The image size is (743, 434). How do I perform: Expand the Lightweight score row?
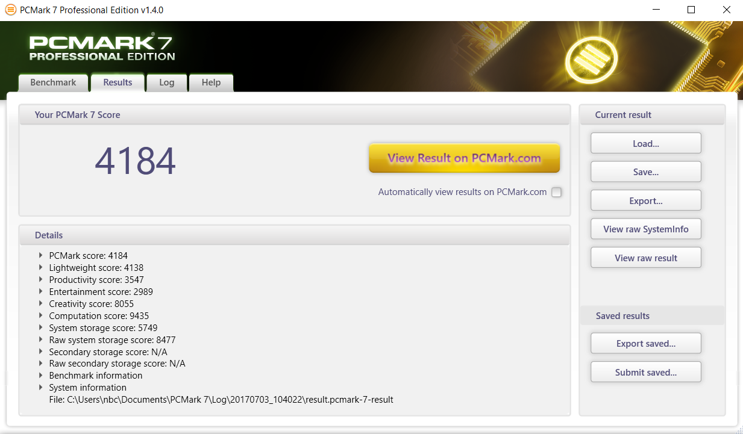click(x=41, y=268)
